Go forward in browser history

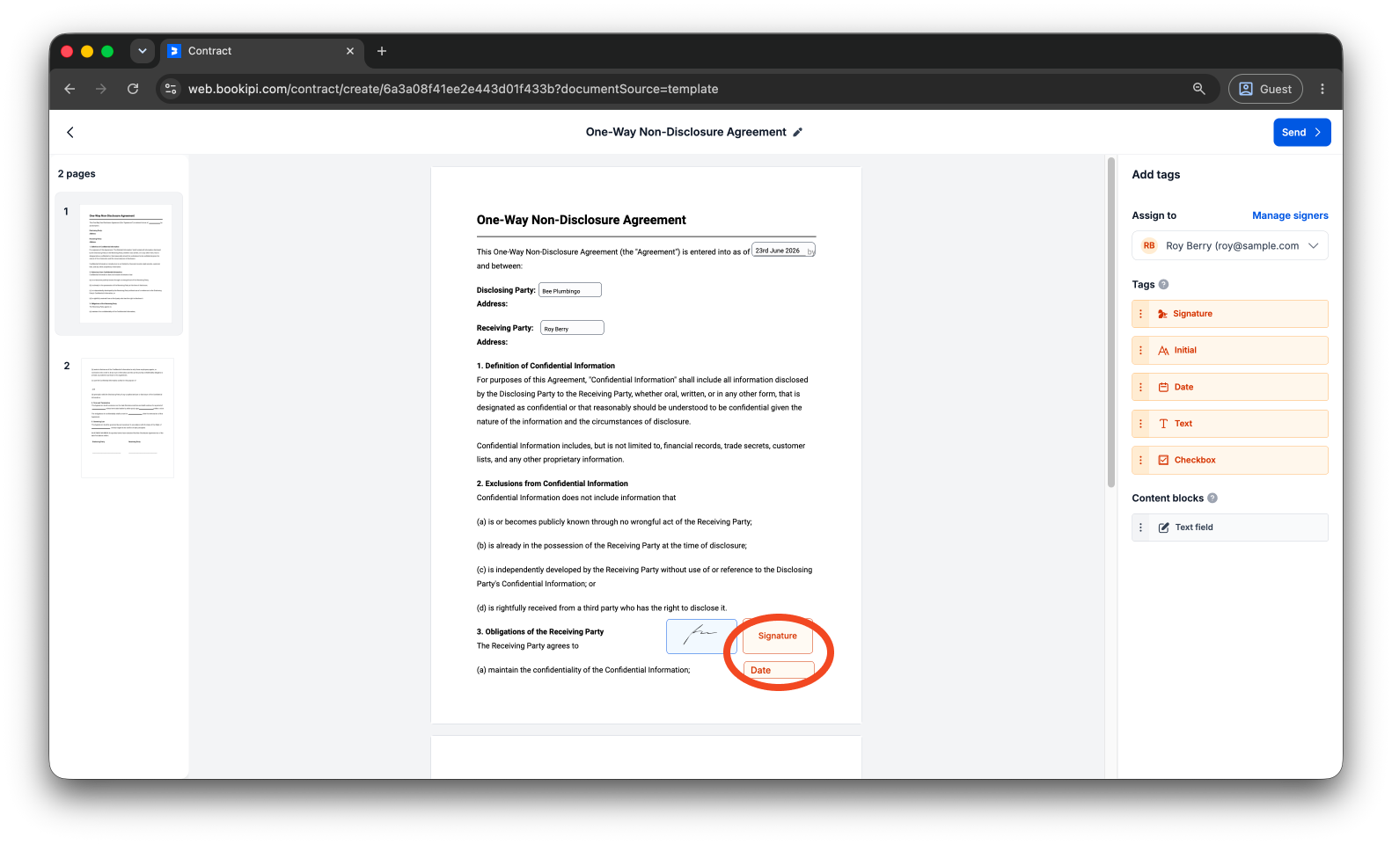[x=101, y=89]
